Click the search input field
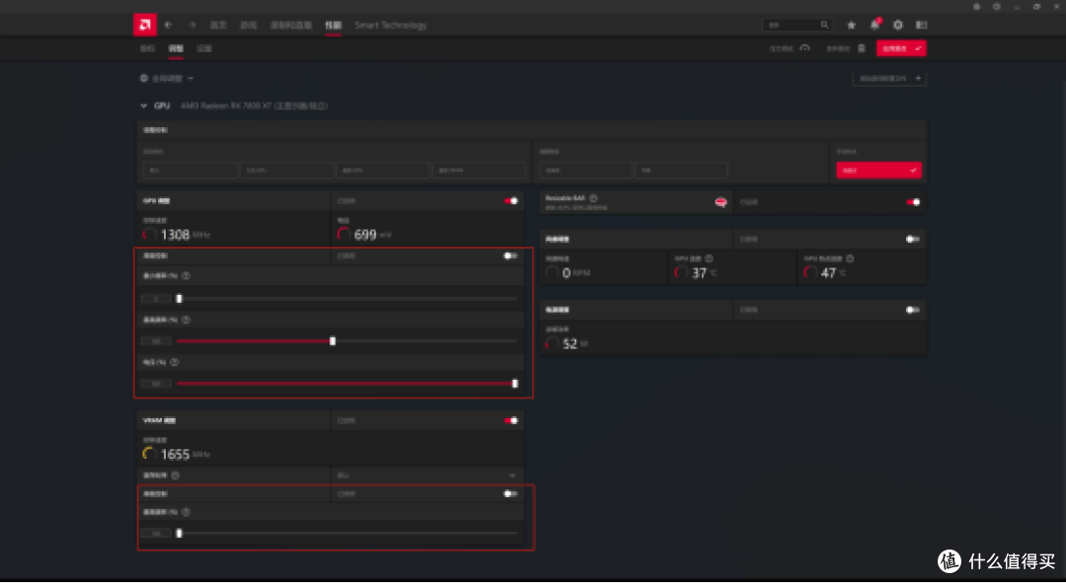The width and height of the screenshot is (1066, 584). coord(799,25)
